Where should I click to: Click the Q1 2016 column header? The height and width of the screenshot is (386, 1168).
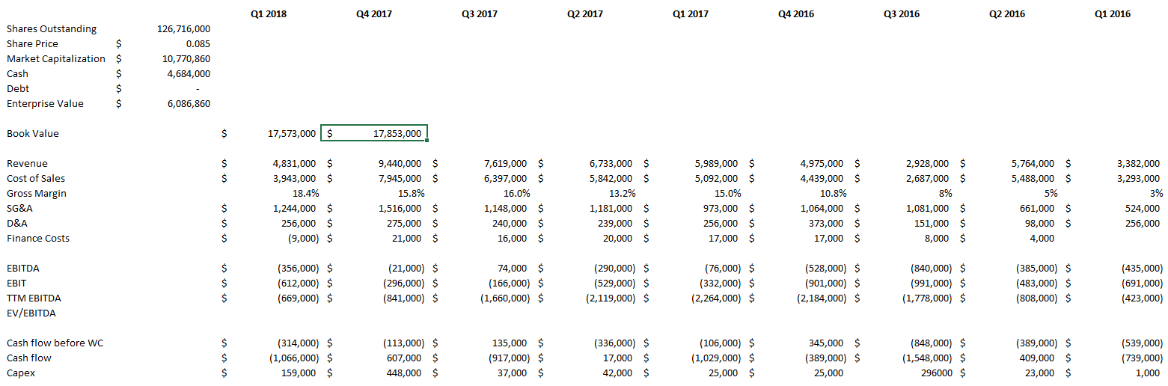pyautogui.click(x=1112, y=14)
